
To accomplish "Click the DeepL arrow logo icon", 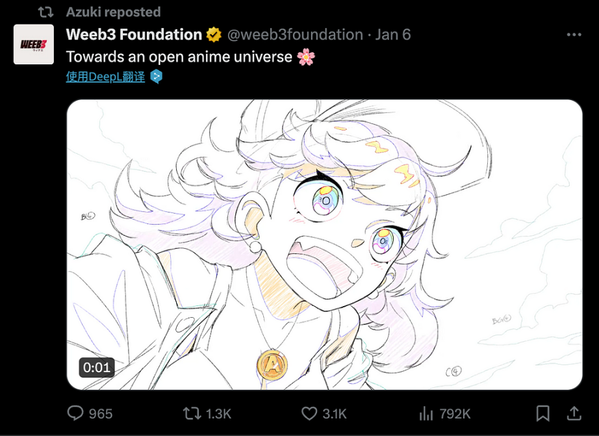I will pyautogui.click(x=156, y=77).
